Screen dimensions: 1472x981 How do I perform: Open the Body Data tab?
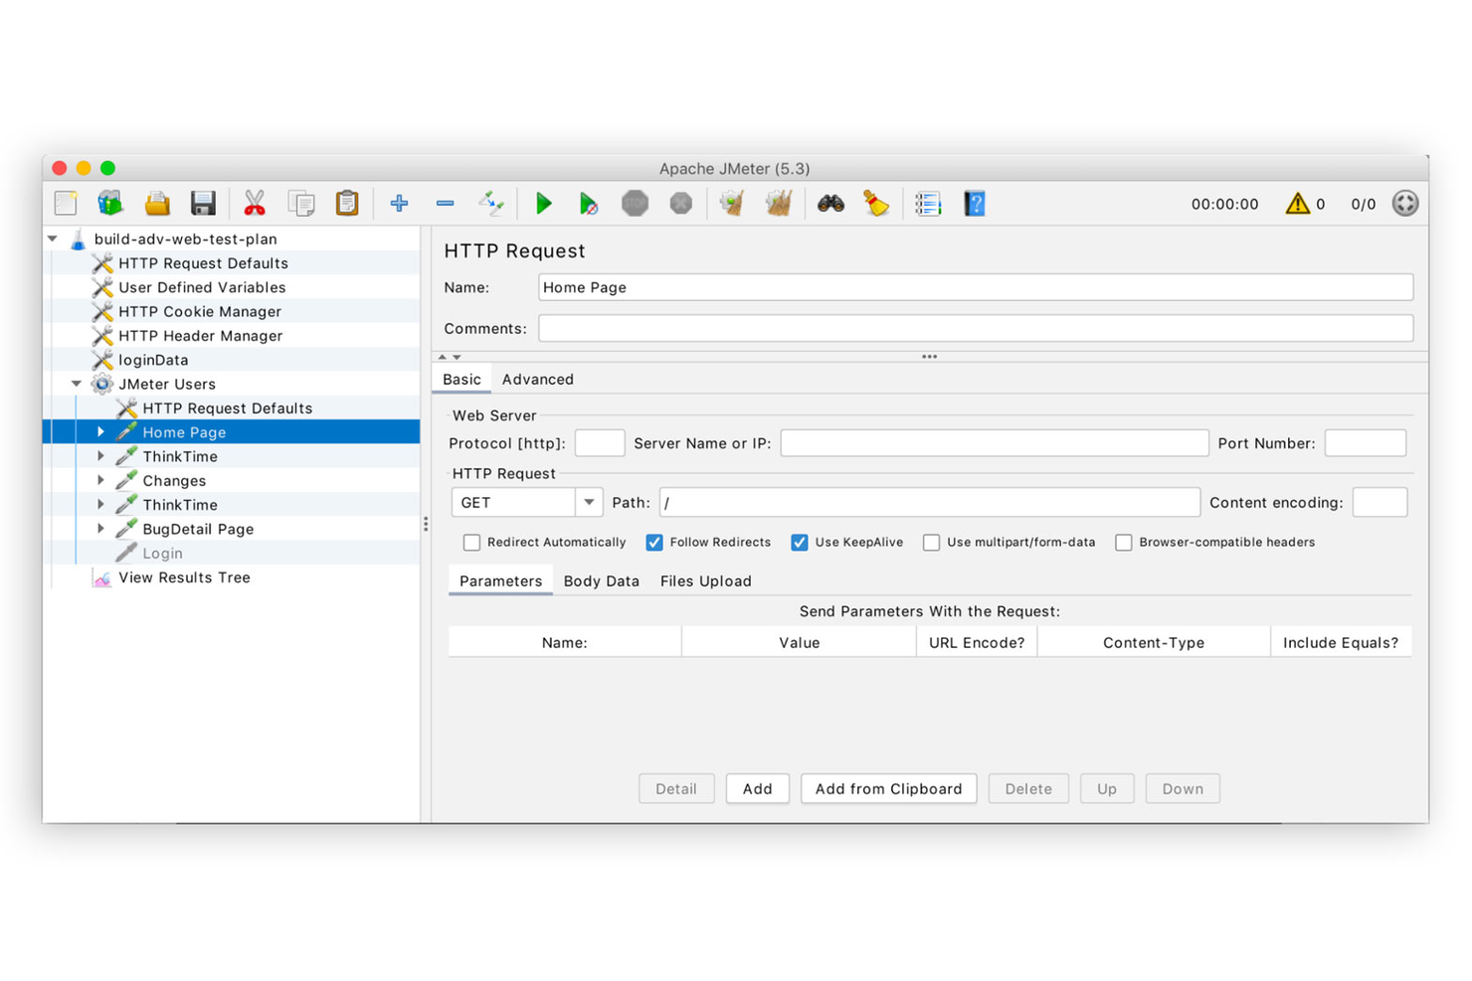[601, 580]
